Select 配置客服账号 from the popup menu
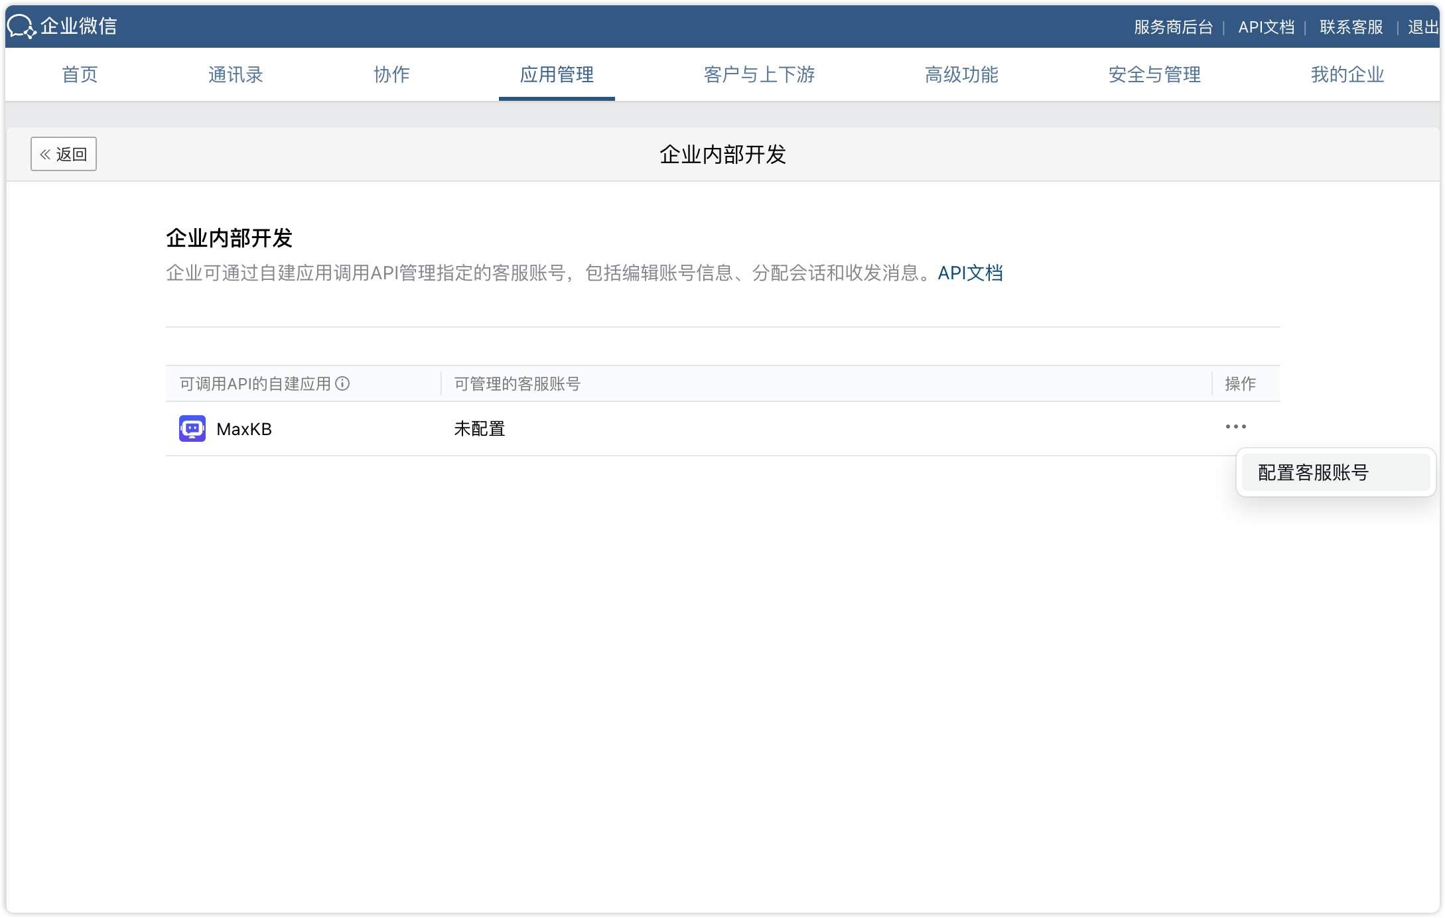Screen dimensions: 1445x918 tap(1335, 472)
